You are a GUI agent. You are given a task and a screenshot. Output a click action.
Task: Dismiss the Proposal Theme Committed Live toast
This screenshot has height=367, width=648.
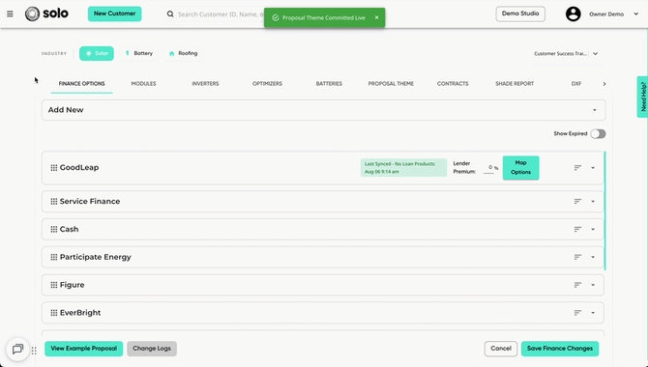(x=376, y=17)
